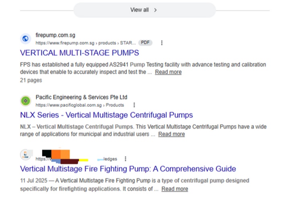Open the Vertical Multistage Fire Fighting Pump guide
The width and height of the screenshot is (282, 221).
tap(128, 169)
